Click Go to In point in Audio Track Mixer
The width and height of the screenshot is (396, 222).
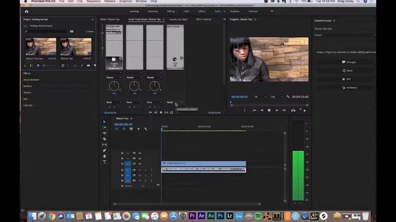(150, 112)
